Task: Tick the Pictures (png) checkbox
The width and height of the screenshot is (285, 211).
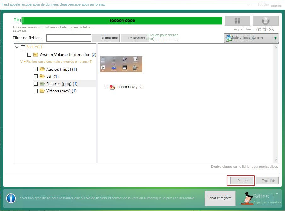Action: point(36,83)
